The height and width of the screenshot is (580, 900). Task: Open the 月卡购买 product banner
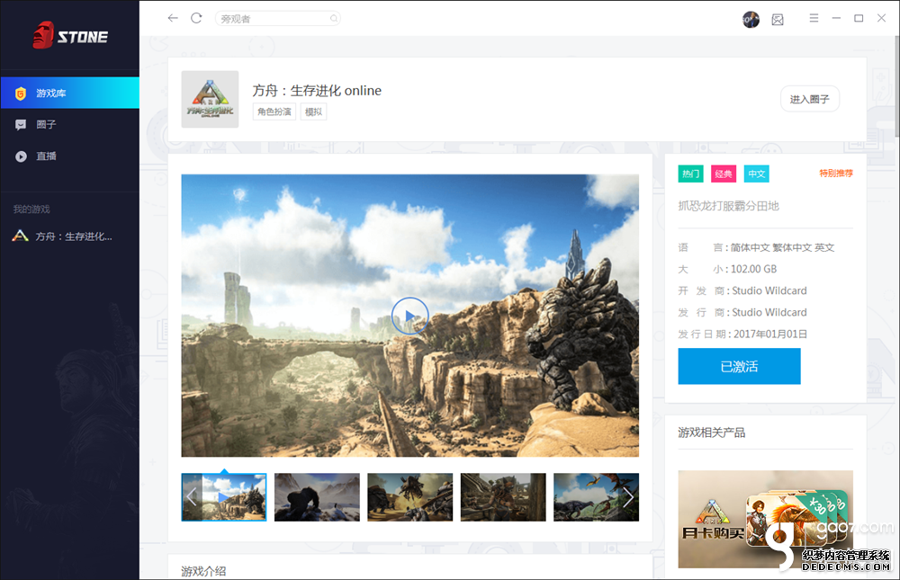pyautogui.click(x=765, y=519)
